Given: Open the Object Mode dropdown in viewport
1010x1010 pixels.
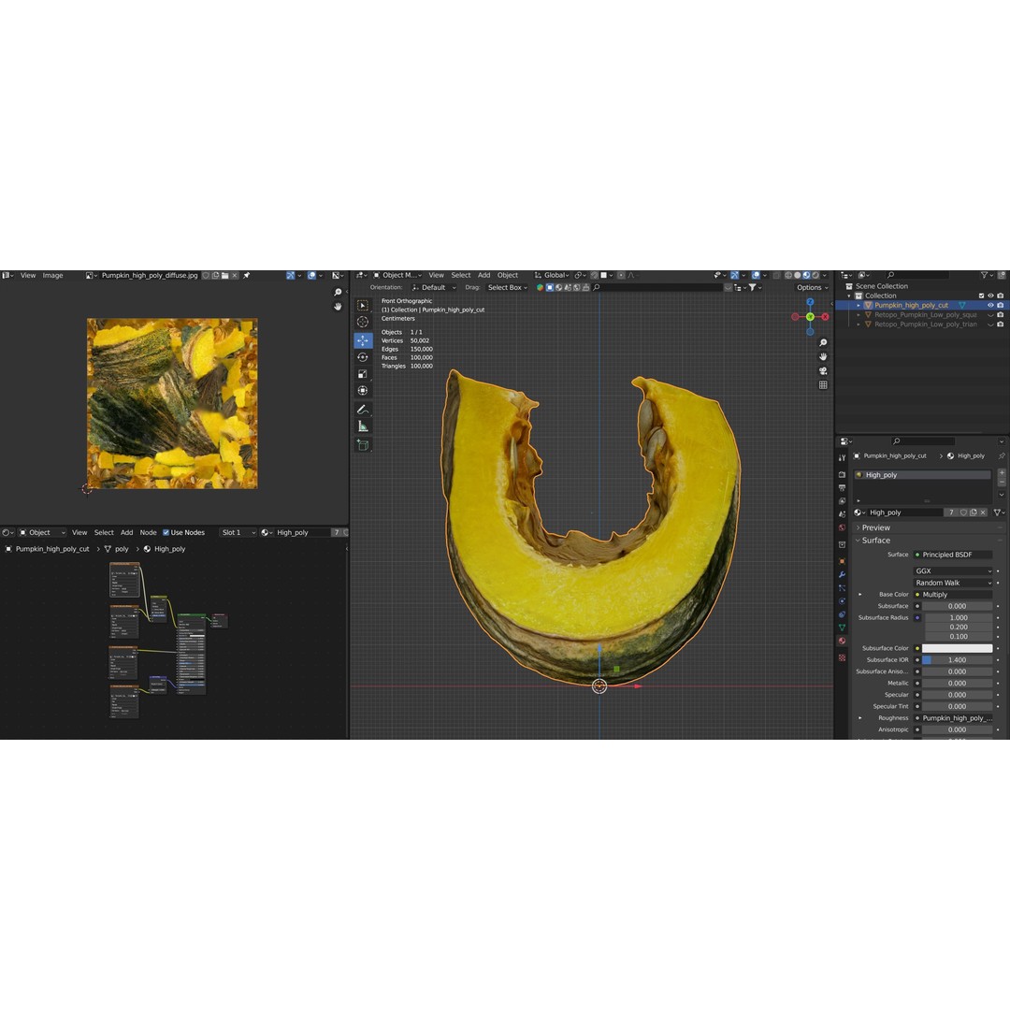Looking at the screenshot, I should (397, 275).
